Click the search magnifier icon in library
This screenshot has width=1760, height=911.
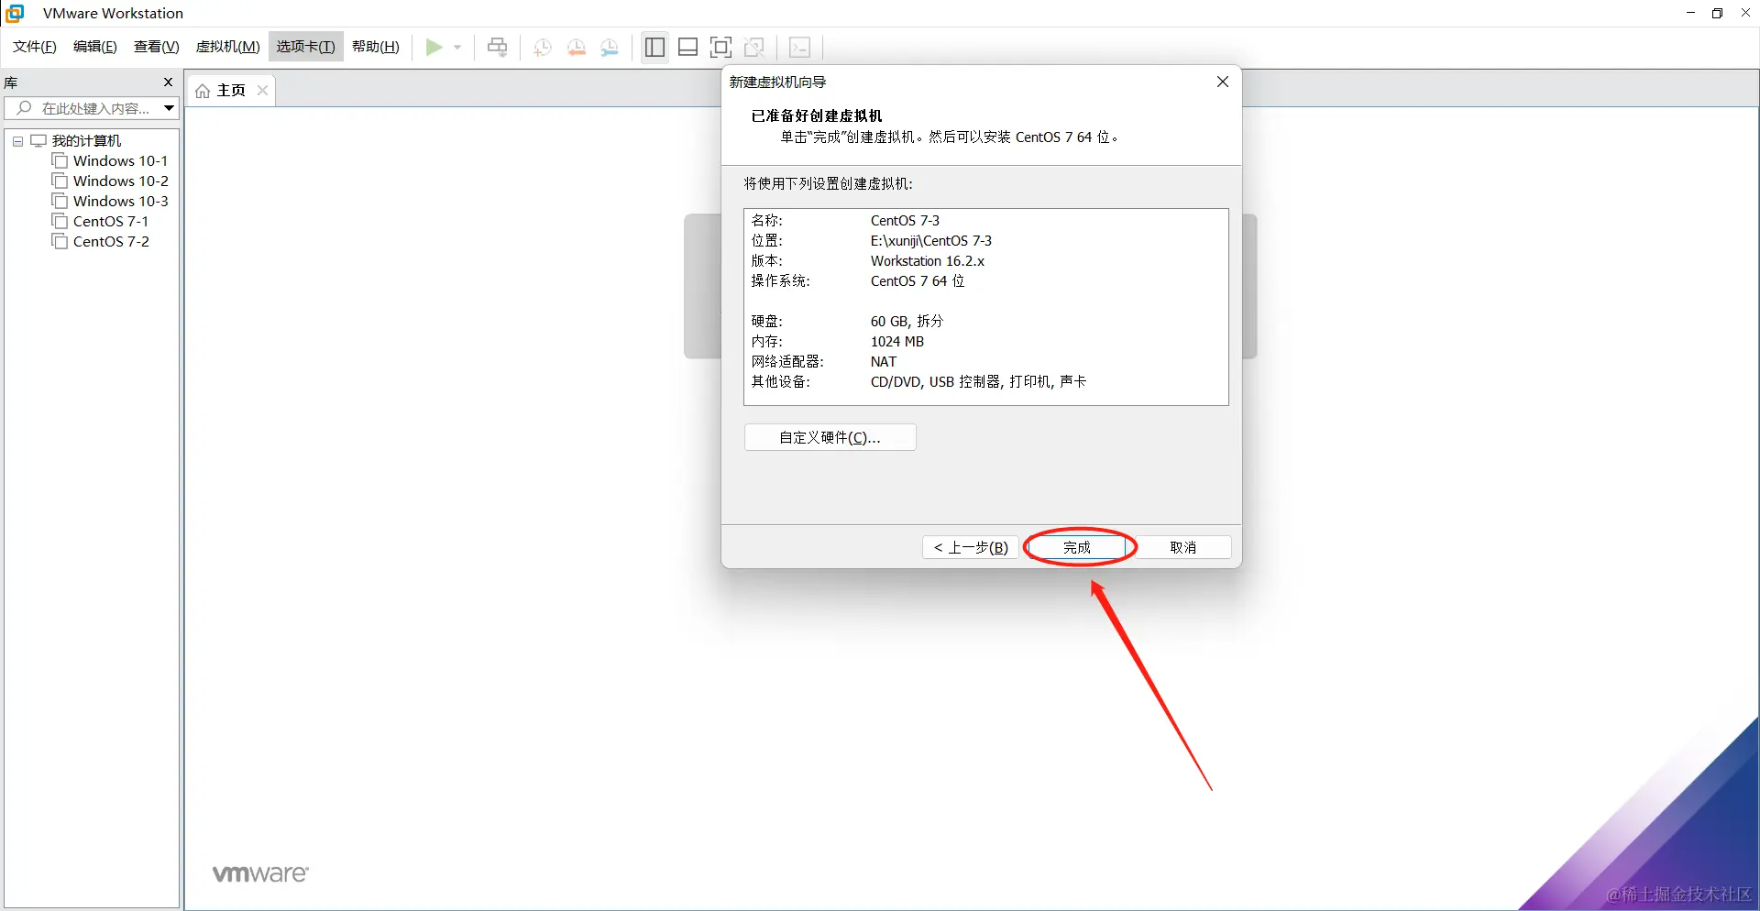click(x=25, y=108)
